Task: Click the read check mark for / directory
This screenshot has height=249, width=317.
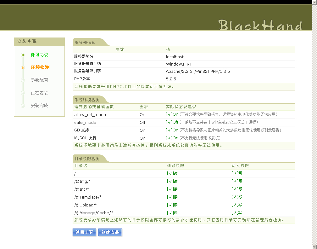Action: 172,173
